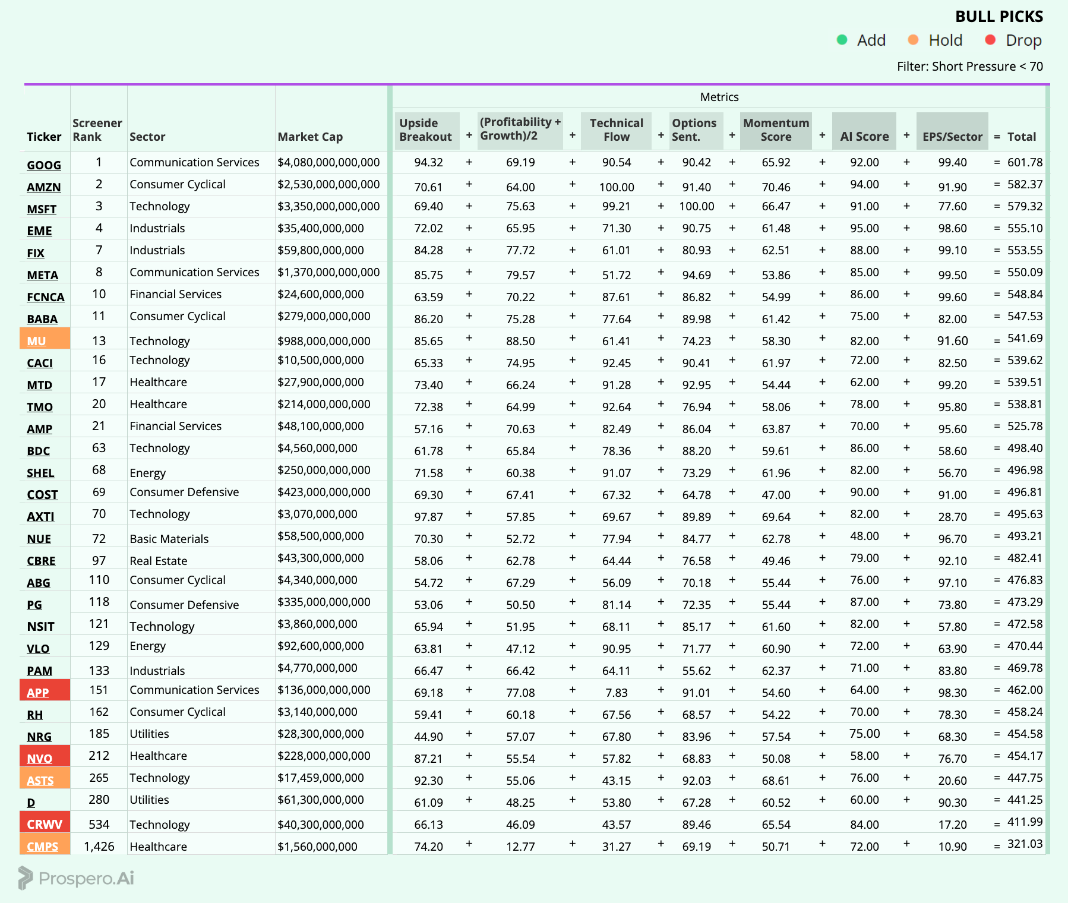Click the BULL PICKS title
1068x903 pixels.
(999, 17)
